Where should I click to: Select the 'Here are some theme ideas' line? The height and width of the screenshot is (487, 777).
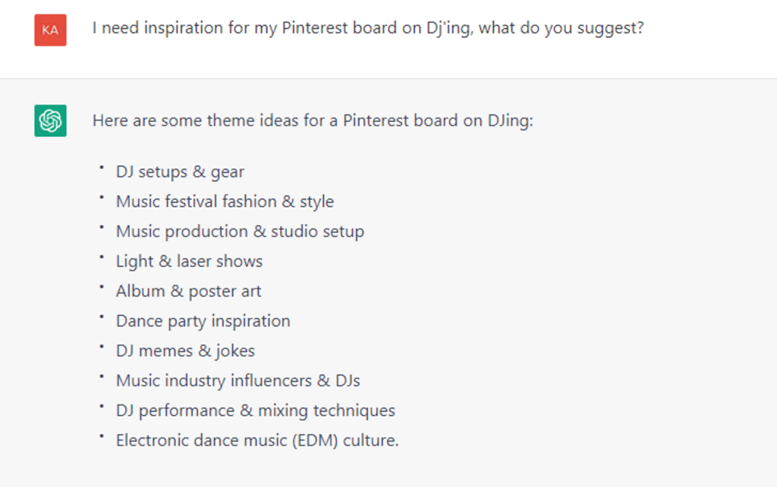coord(313,120)
